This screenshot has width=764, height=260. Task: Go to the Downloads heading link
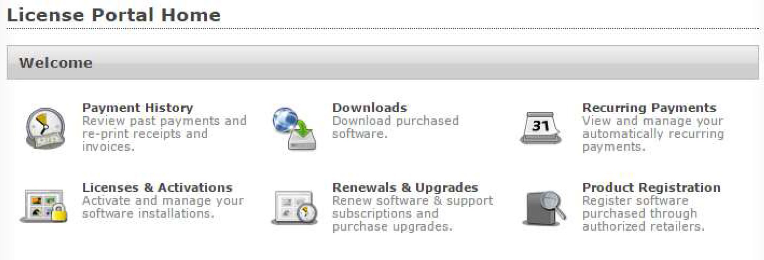click(x=369, y=108)
